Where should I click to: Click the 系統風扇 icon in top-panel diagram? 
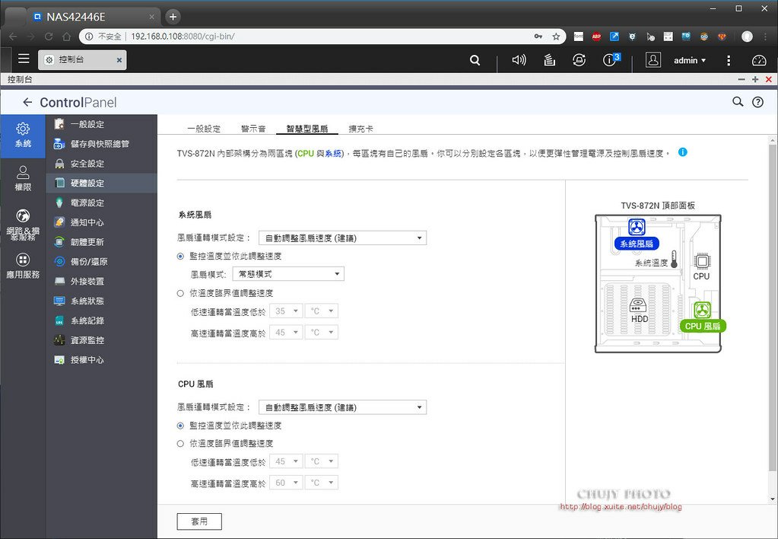pos(637,228)
